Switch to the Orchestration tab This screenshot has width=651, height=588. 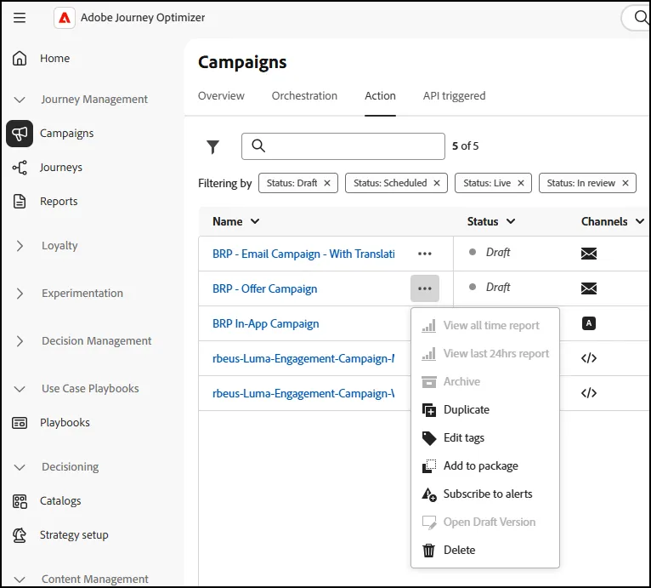click(304, 96)
